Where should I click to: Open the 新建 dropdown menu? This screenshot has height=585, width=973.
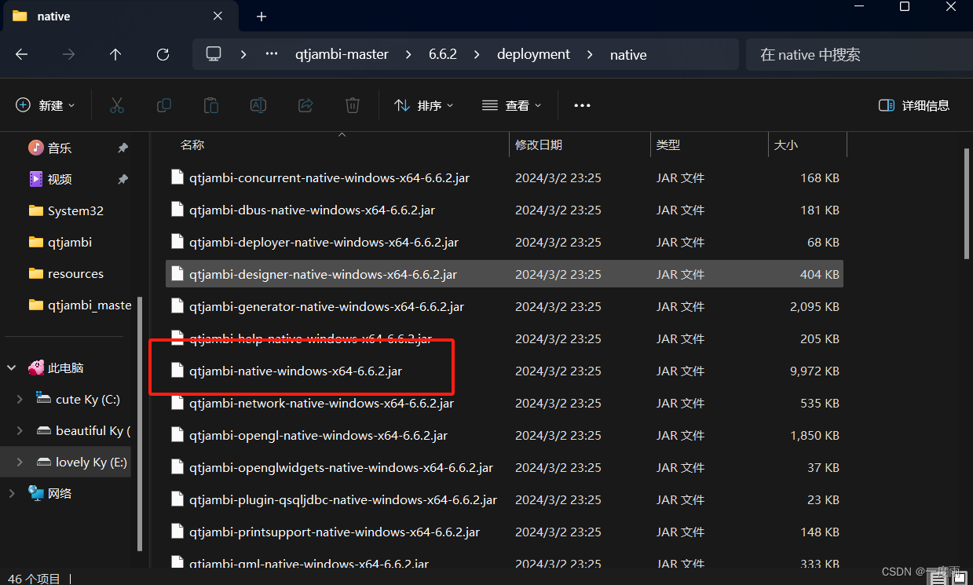pos(45,104)
